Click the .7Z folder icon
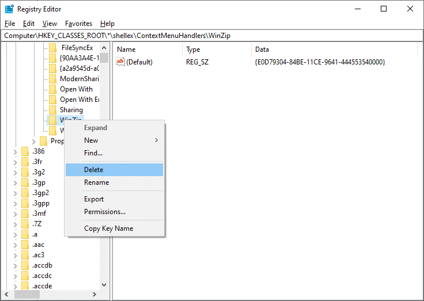 [x=25, y=224]
